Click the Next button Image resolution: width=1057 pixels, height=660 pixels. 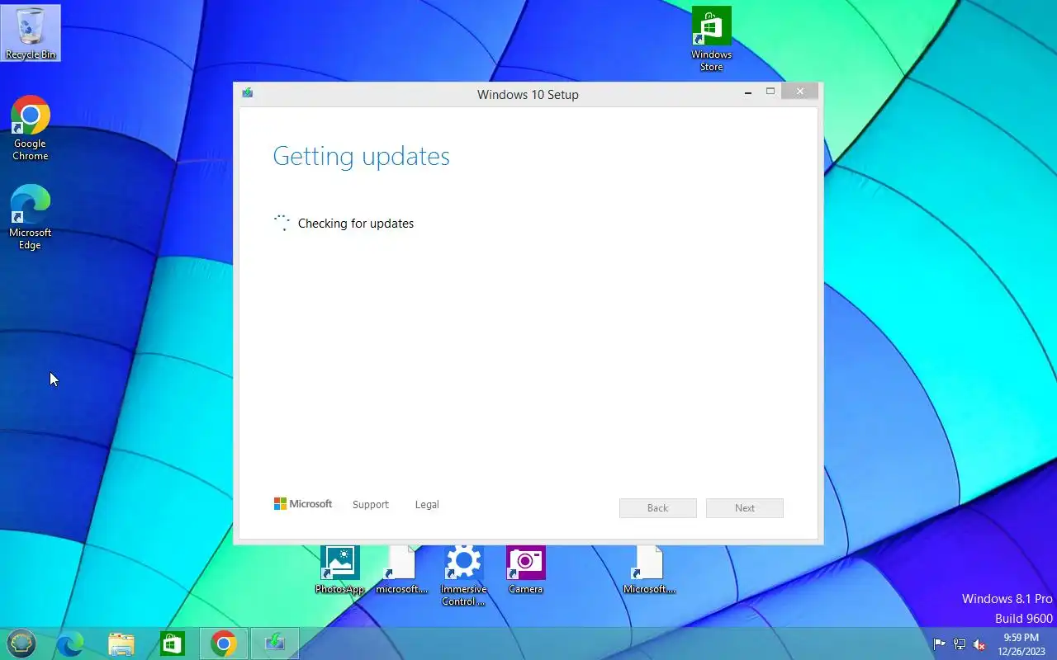745,508
